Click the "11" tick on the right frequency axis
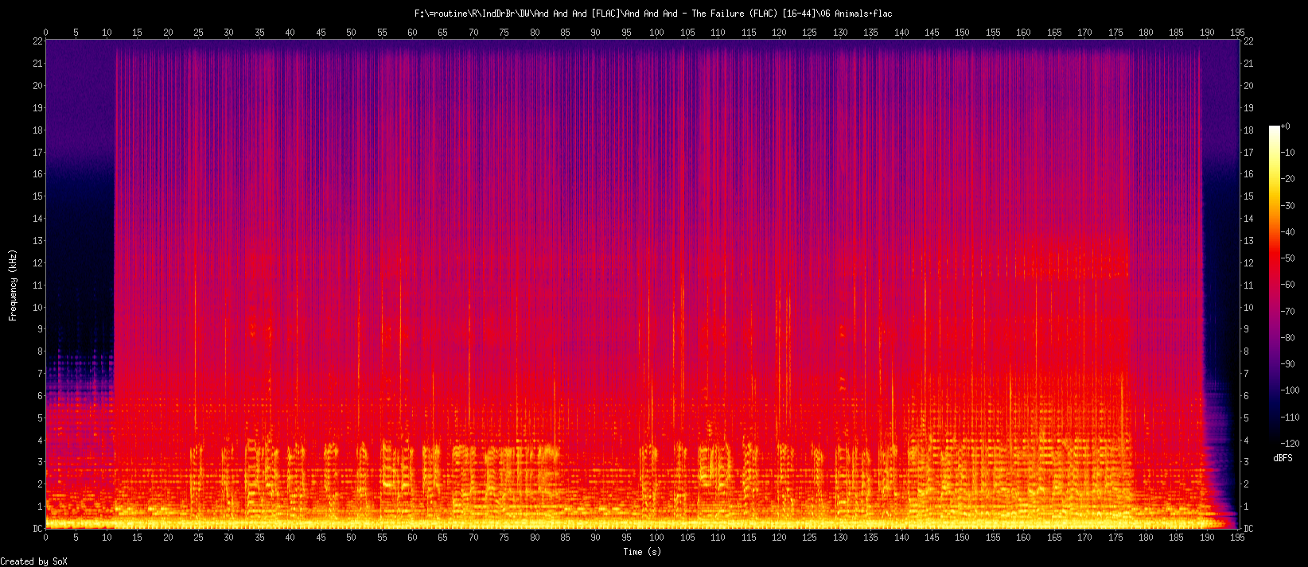Image resolution: width=1308 pixels, height=567 pixels. click(x=1248, y=285)
